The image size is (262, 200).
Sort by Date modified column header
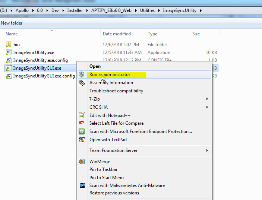click(x=117, y=34)
